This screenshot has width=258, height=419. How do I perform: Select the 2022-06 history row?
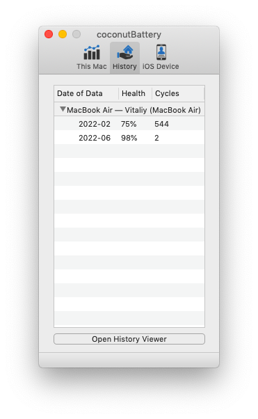click(x=129, y=138)
